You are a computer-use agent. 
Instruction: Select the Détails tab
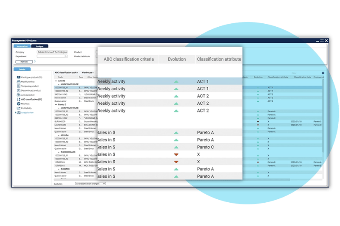[x=22, y=69]
